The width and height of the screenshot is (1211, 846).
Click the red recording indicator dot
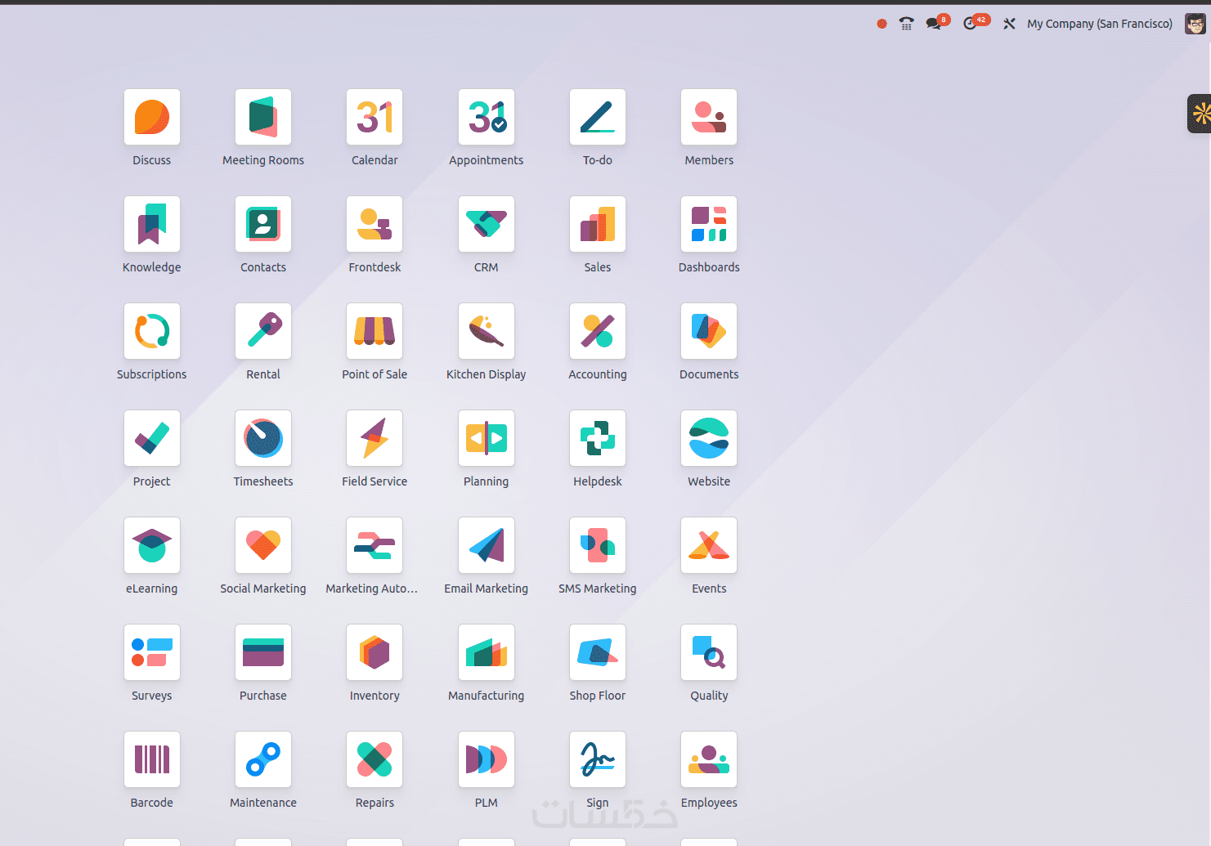tap(881, 24)
